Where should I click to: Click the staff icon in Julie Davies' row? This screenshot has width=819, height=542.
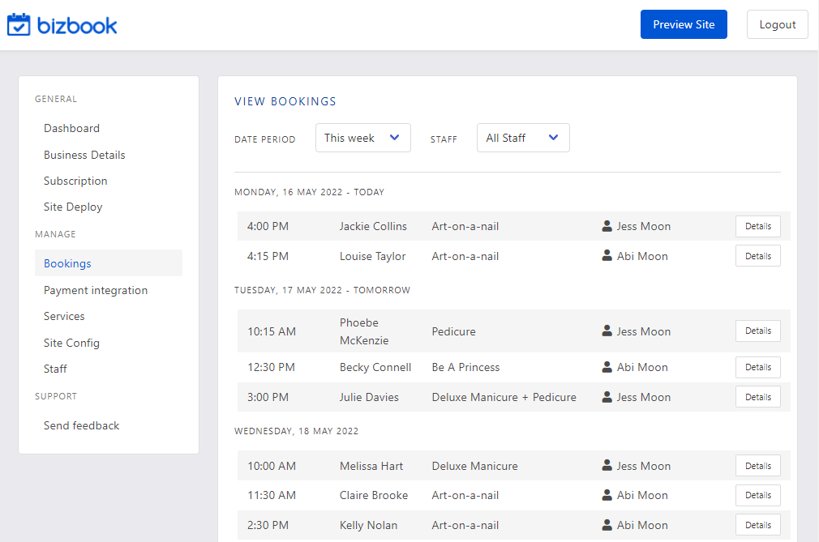(x=607, y=397)
